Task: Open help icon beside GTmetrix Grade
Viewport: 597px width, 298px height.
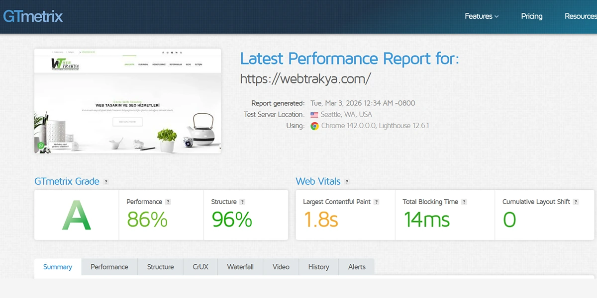Action: coord(106,182)
